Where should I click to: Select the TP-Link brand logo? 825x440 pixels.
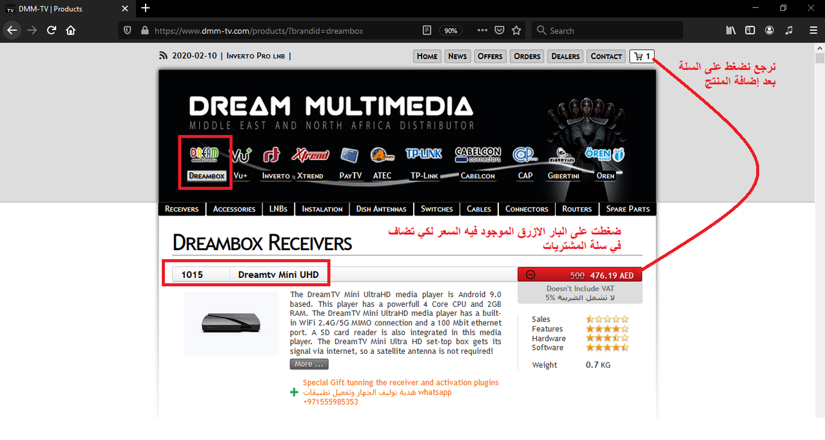(x=424, y=154)
